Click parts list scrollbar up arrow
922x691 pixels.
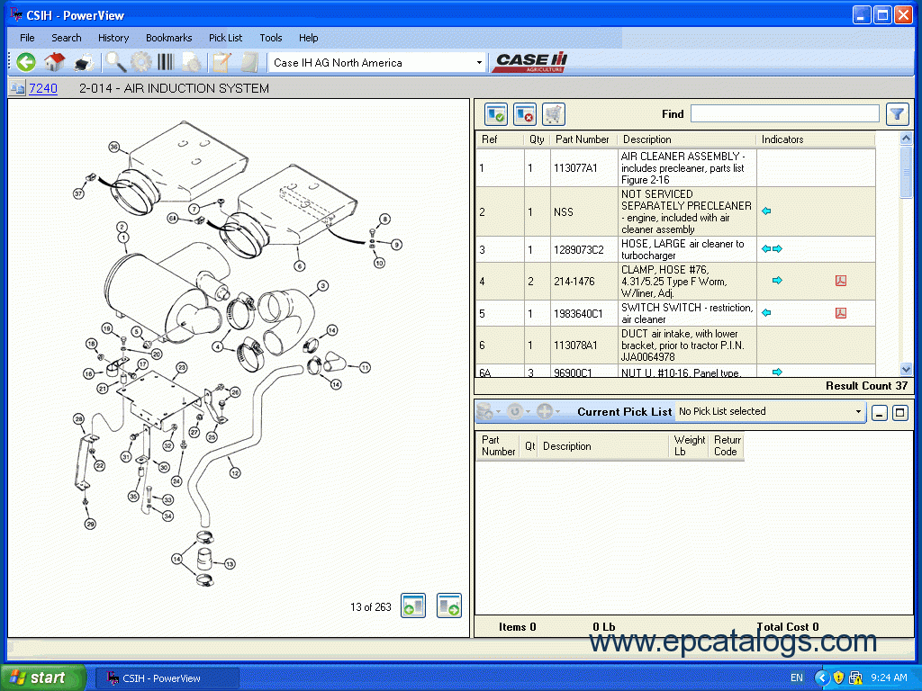[906, 138]
